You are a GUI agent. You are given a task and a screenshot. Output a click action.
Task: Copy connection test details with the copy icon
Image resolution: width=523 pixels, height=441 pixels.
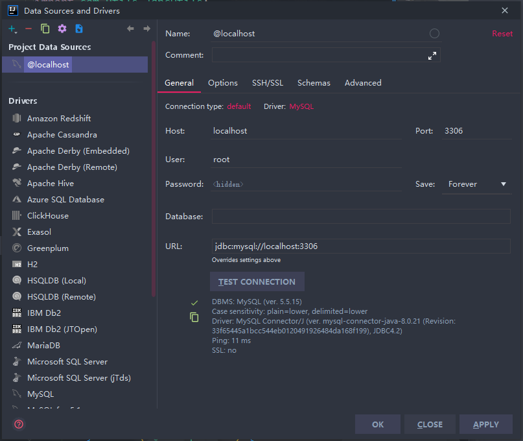194,317
